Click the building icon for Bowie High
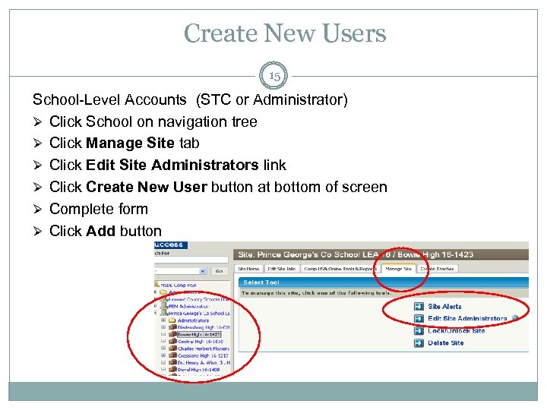 pos(172,334)
